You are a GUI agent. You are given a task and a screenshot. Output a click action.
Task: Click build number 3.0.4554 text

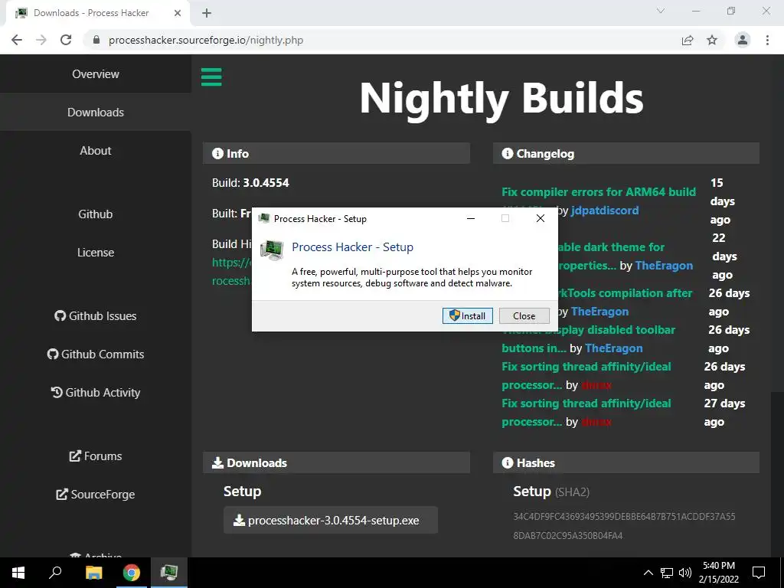(266, 183)
